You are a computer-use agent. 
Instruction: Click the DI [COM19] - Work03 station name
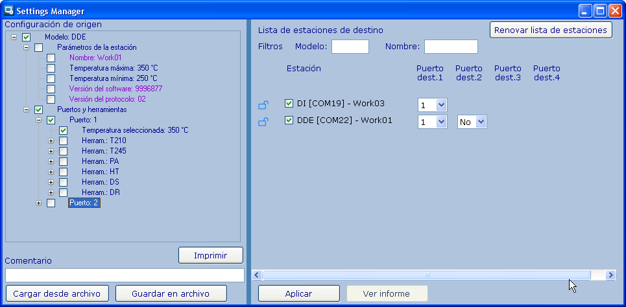(x=341, y=104)
